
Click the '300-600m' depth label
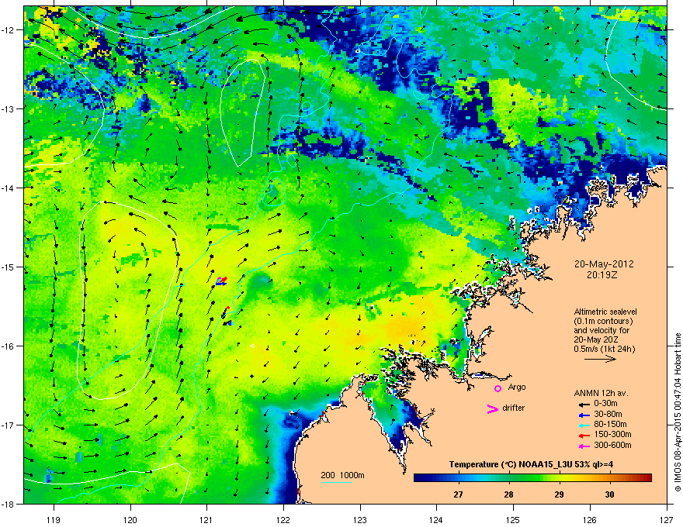pyautogui.click(x=613, y=445)
